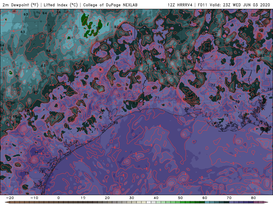This screenshot has width=273, height=204.
Task: Click the '-20' colorbar scale label
Action: click(10, 198)
